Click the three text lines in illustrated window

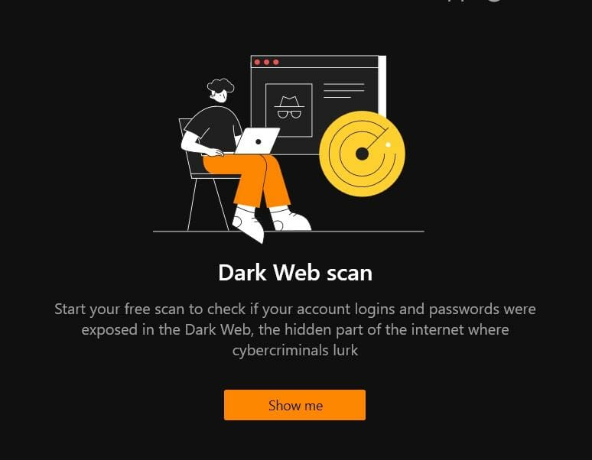click(343, 90)
